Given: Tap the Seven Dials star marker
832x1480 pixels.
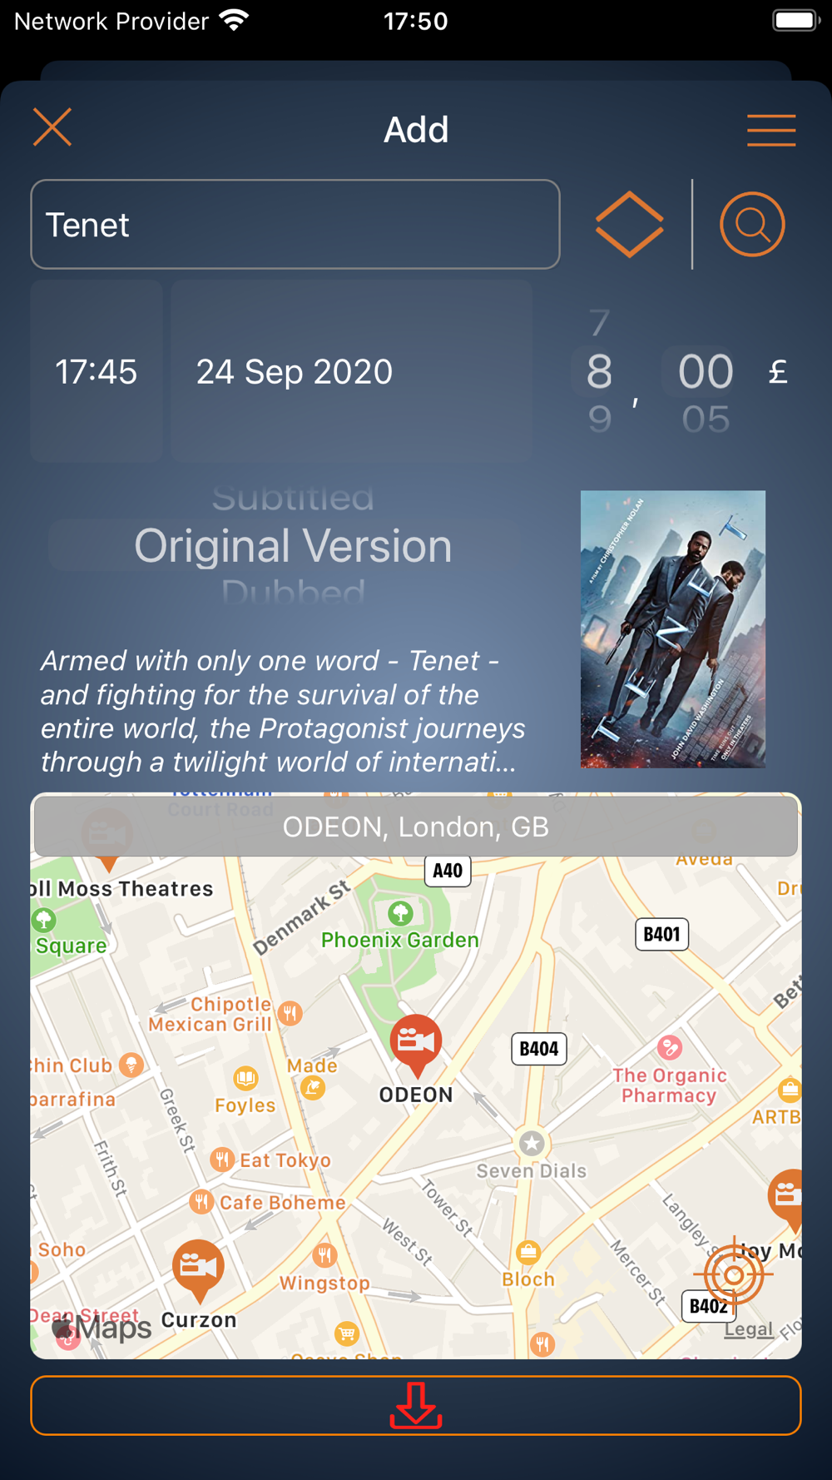Looking at the screenshot, I should [532, 1143].
